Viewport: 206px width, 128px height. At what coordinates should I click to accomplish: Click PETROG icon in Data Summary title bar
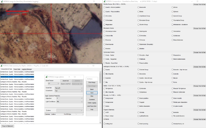point(1,66)
